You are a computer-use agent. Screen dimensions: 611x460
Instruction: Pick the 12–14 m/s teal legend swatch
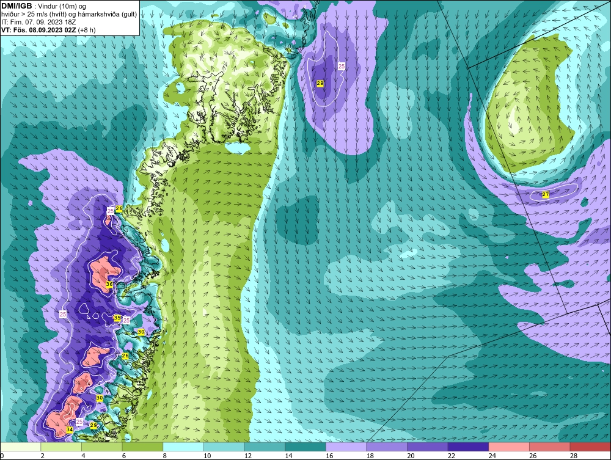pos(265,447)
